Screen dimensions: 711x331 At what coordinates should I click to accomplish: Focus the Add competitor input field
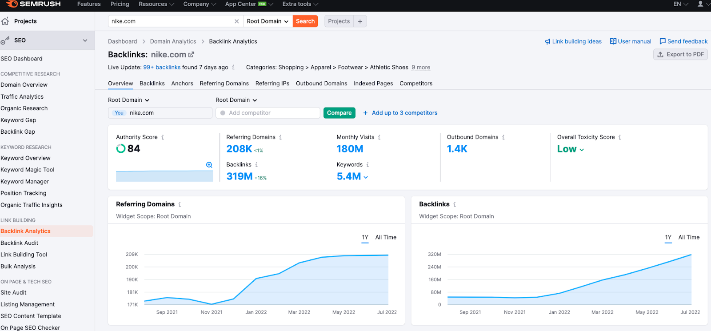[268, 113]
